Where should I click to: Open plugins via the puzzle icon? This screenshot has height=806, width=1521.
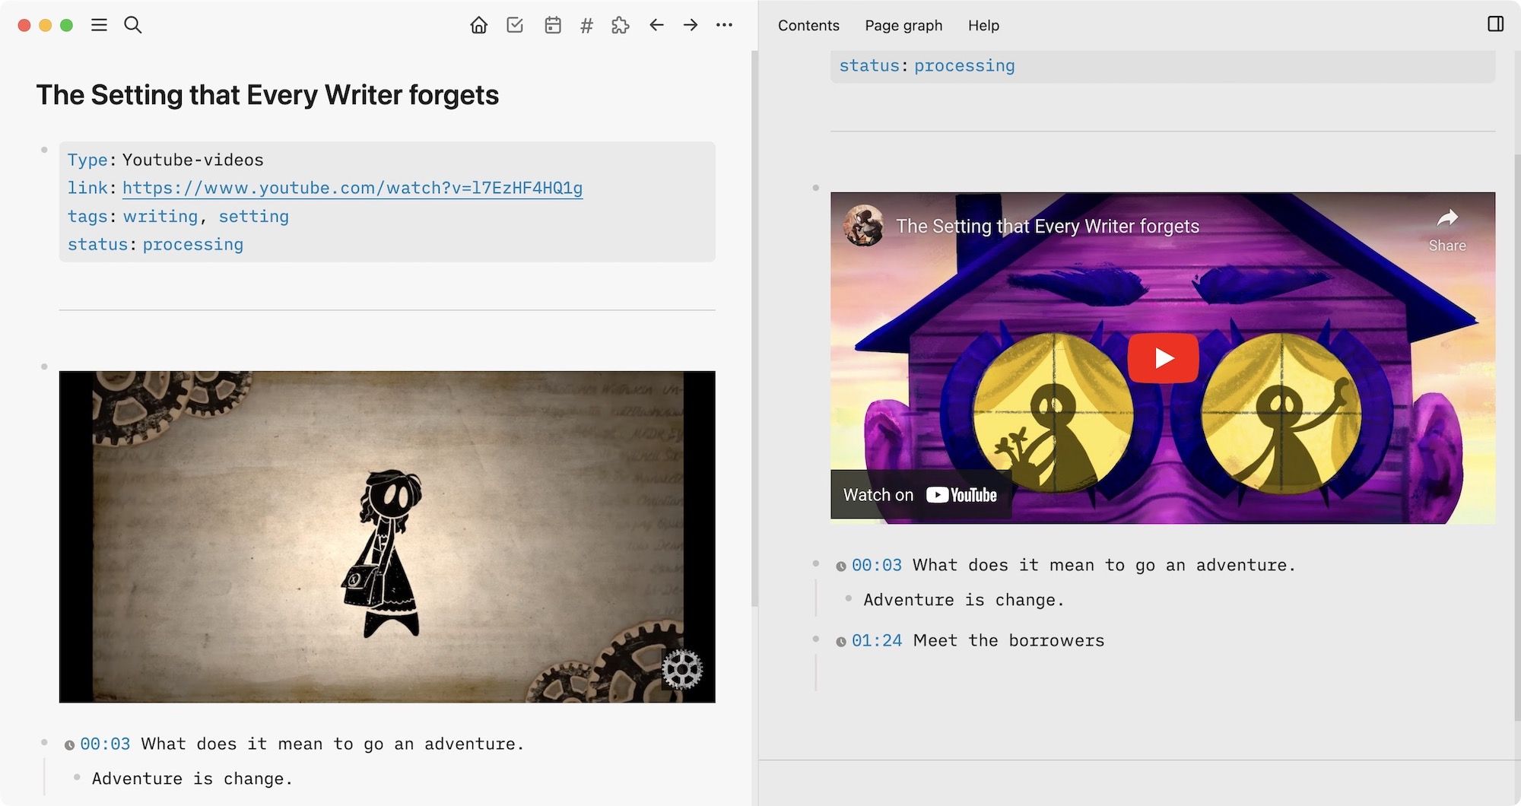coord(620,24)
